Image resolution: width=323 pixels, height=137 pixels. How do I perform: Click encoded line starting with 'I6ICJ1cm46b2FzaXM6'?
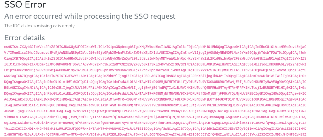point(155,64)
